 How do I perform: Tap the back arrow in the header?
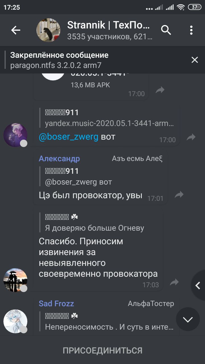(x=16, y=30)
